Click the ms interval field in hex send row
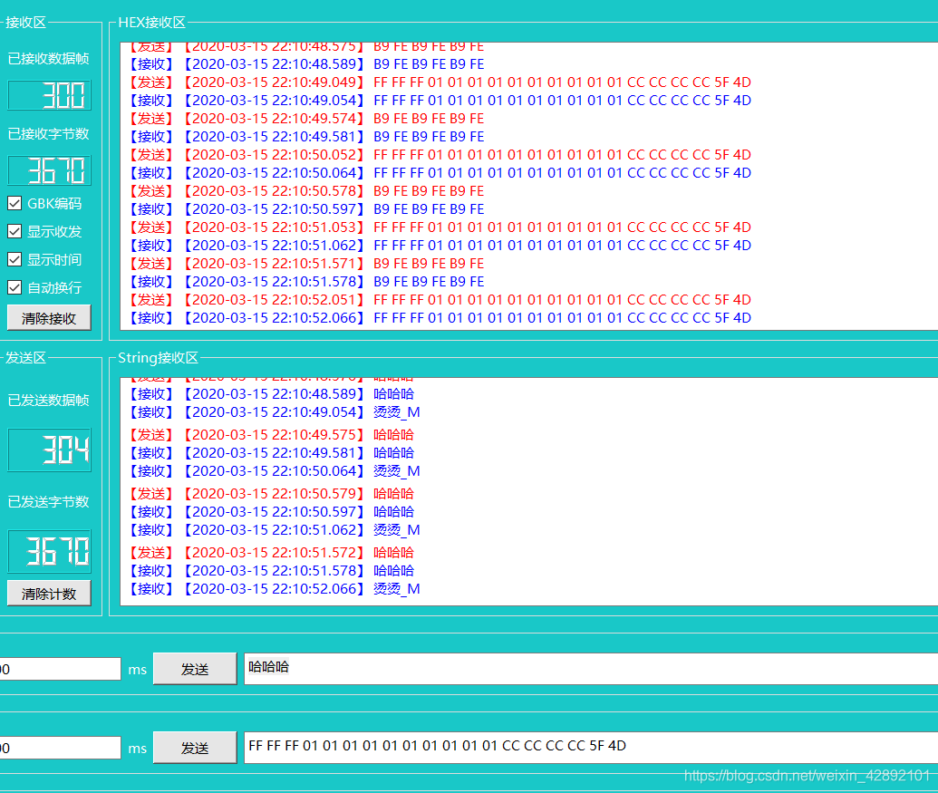 [60, 748]
